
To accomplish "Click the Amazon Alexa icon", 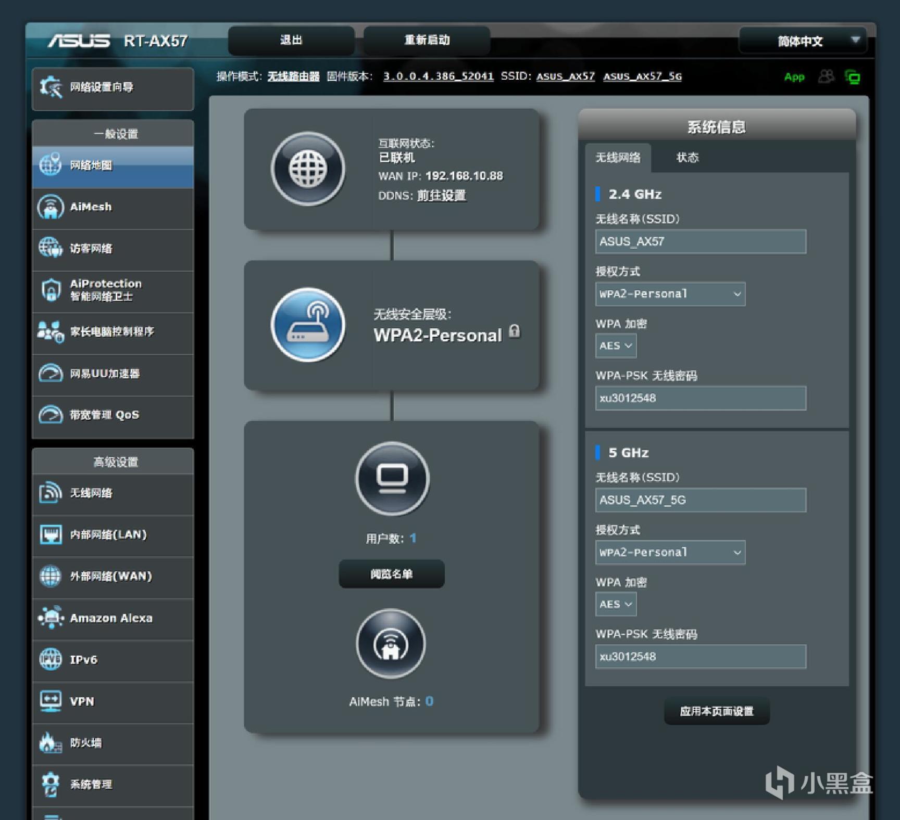I will click(x=51, y=618).
